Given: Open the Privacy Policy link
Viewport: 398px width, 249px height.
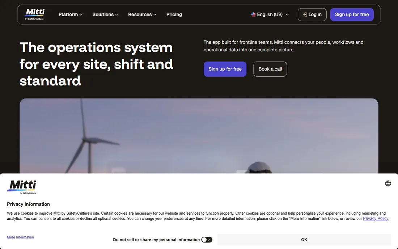Looking at the screenshot, I should [x=376, y=219].
